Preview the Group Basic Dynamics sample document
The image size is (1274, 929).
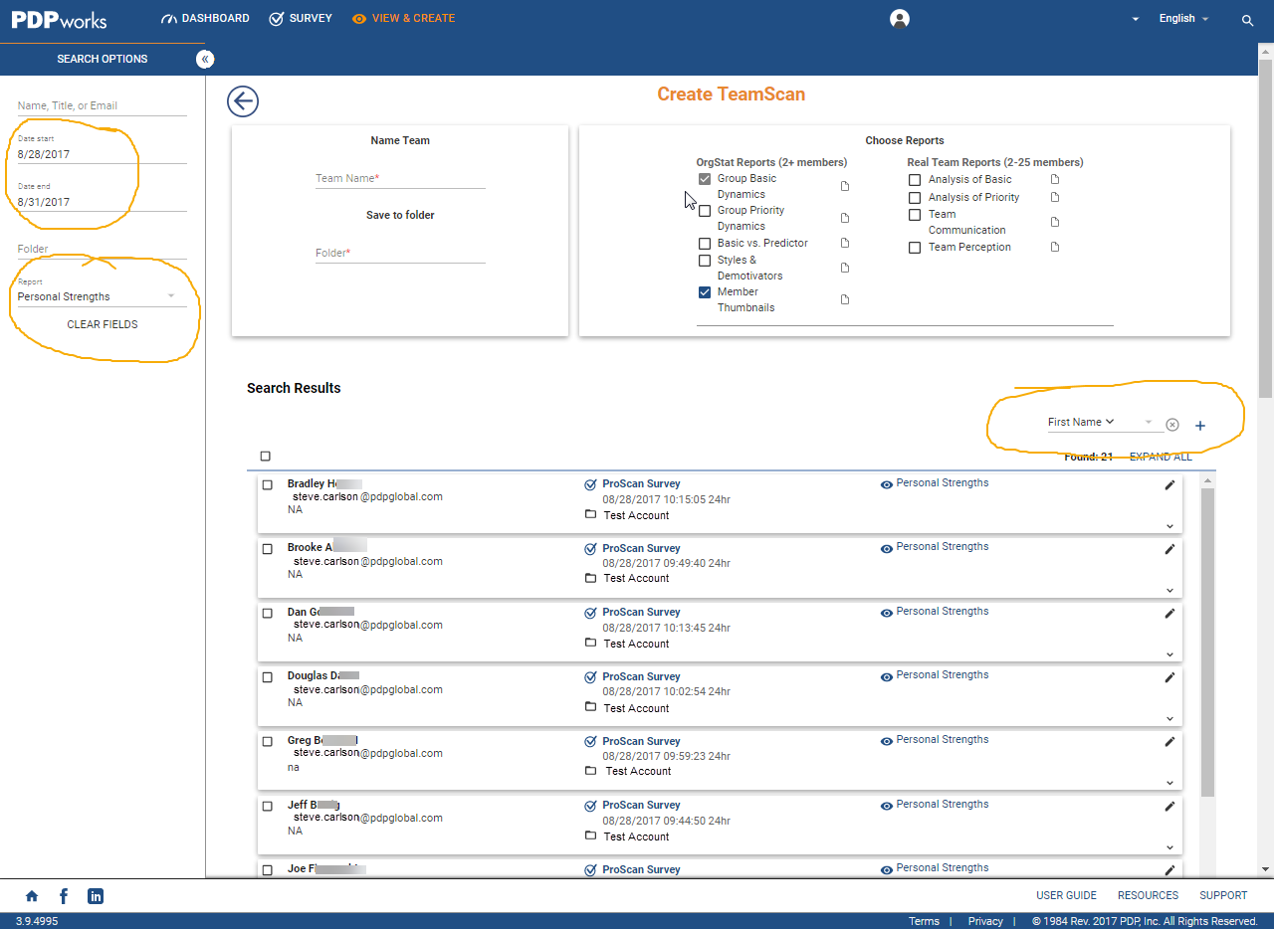[845, 186]
